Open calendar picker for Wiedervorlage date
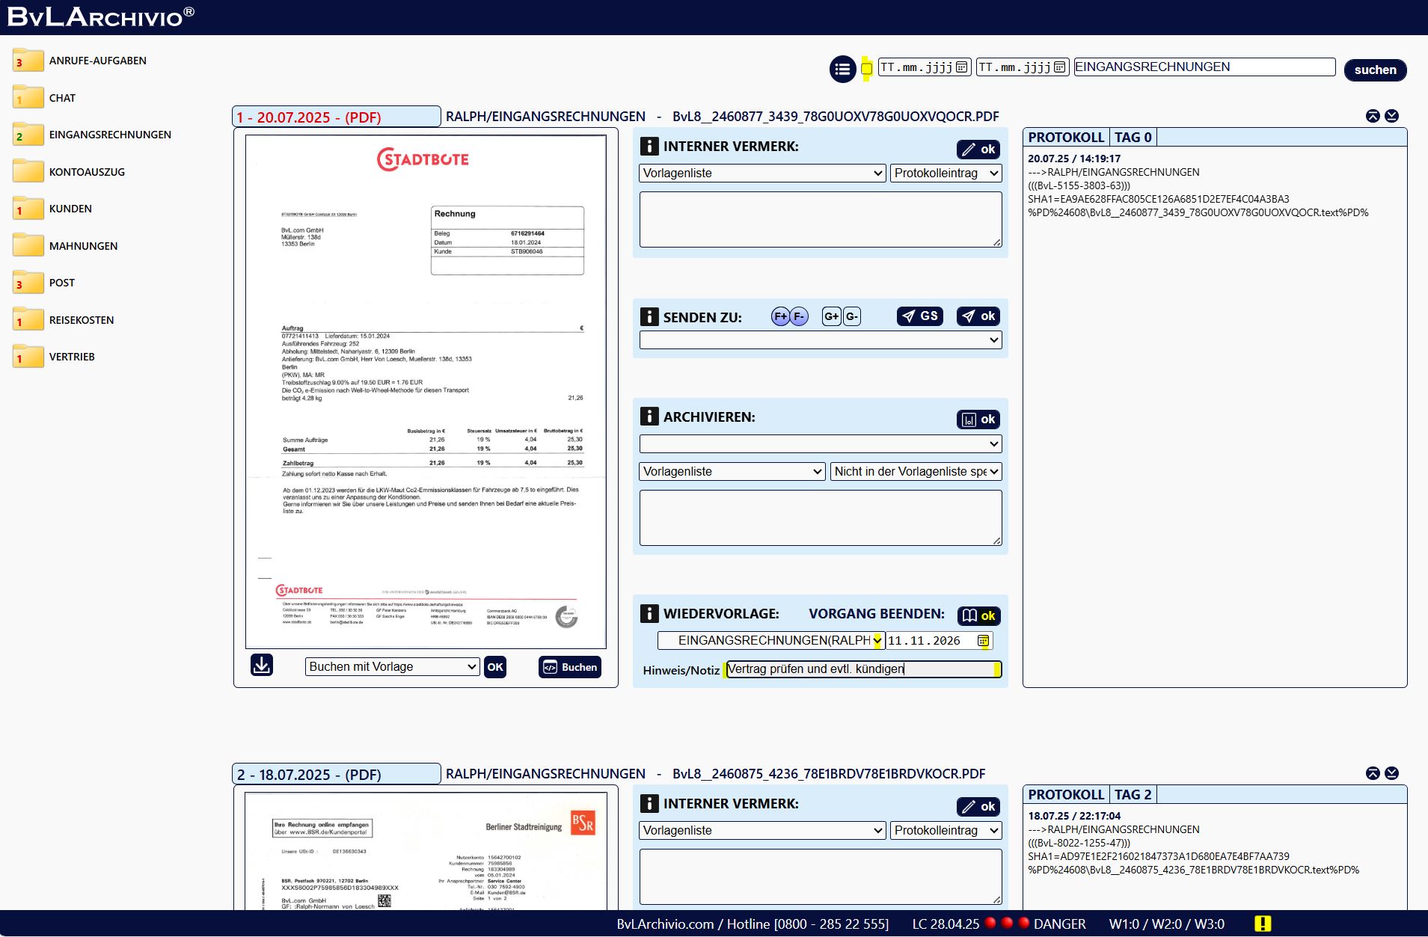The width and height of the screenshot is (1428, 937). (x=983, y=641)
